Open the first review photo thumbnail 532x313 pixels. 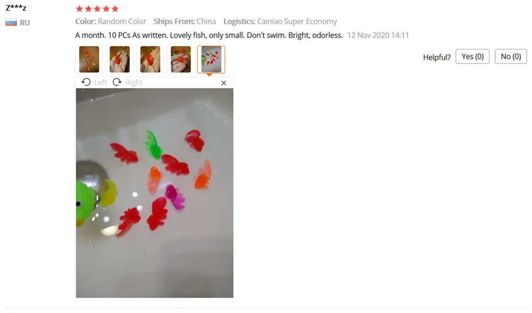tap(89, 59)
